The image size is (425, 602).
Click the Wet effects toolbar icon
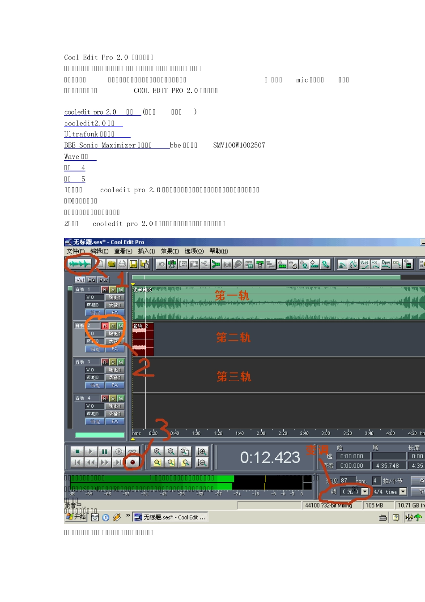click(x=364, y=264)
